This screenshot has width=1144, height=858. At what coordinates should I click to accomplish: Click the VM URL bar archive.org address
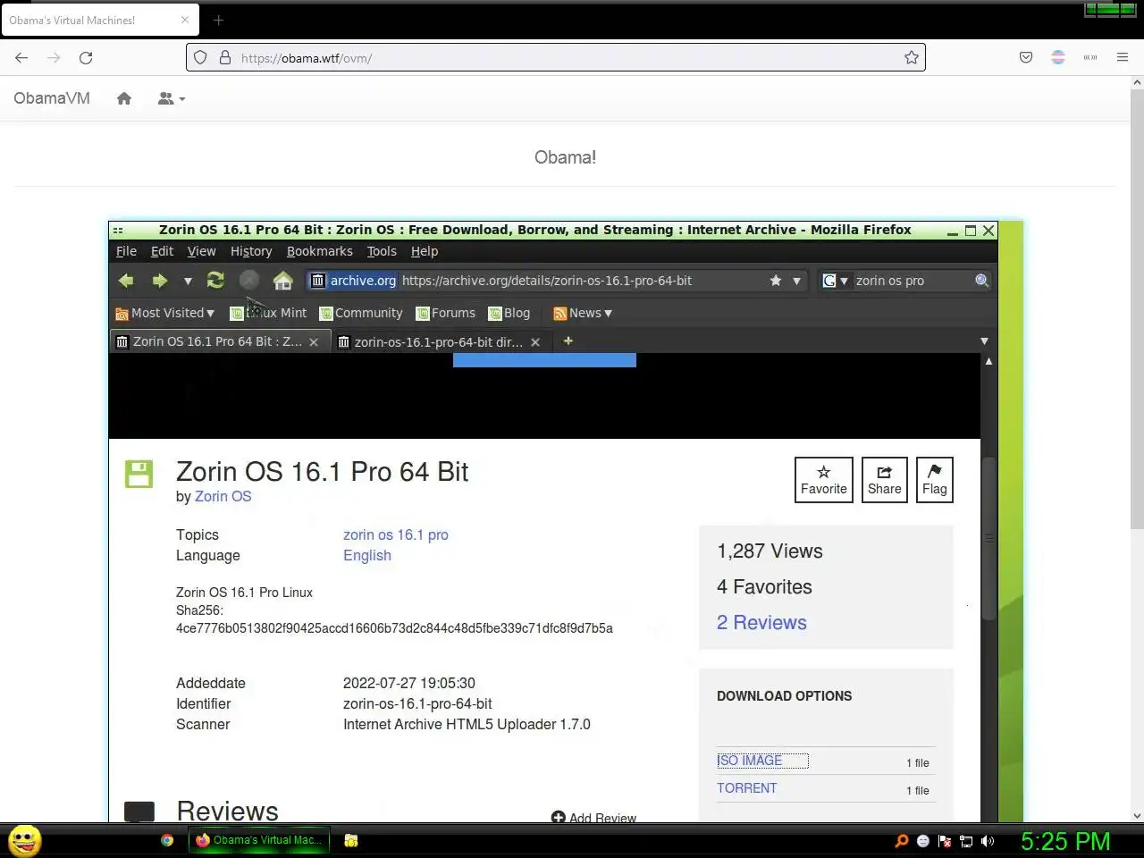pyautogui.click(x=546, y=281)
